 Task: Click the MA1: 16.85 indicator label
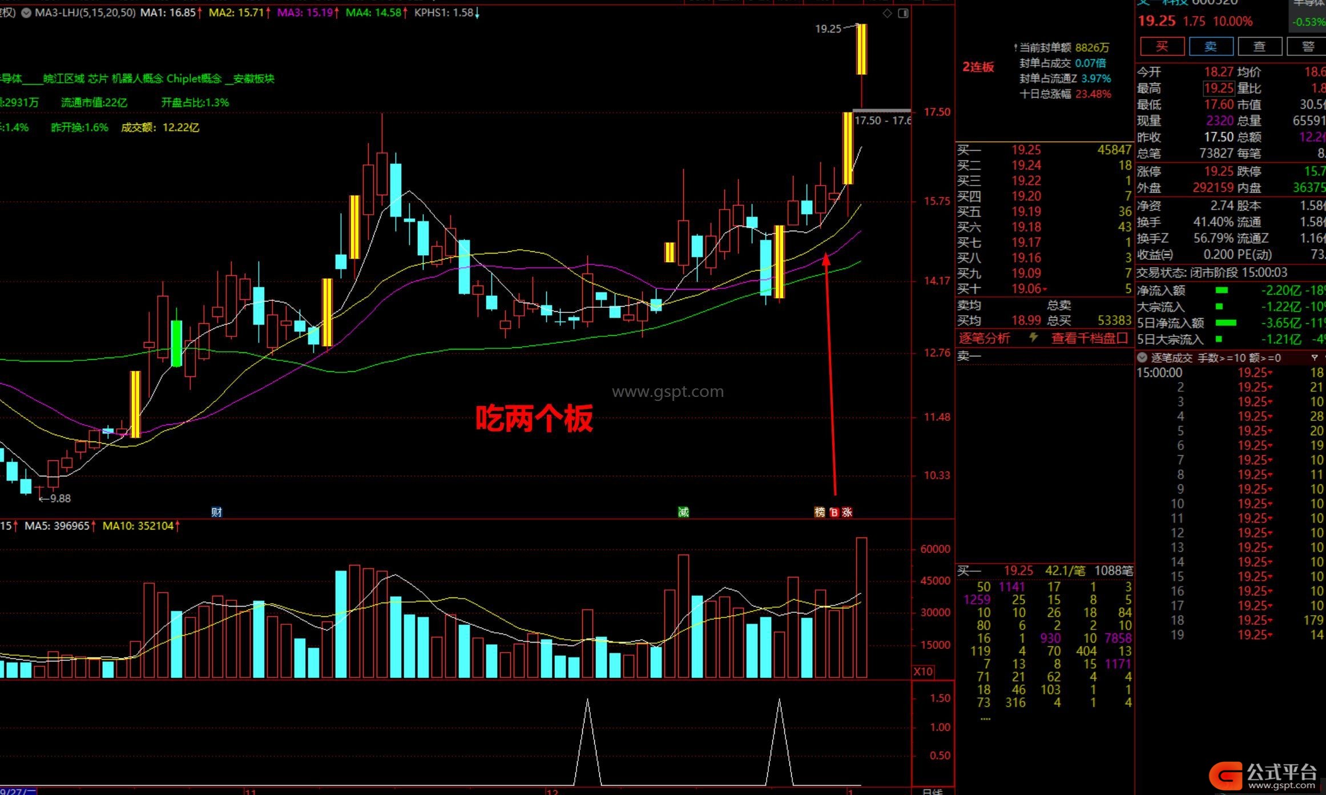[171, 13]
